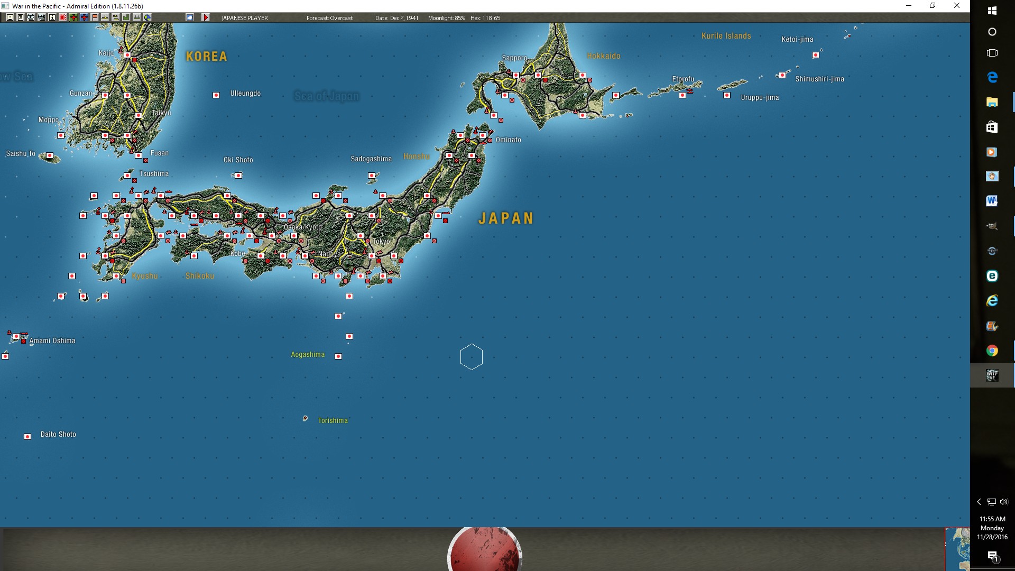The height and width of the screenshot is (571, 1015).
Task: Select the Oki Shoto base marker
Action: tap(238, 176)
